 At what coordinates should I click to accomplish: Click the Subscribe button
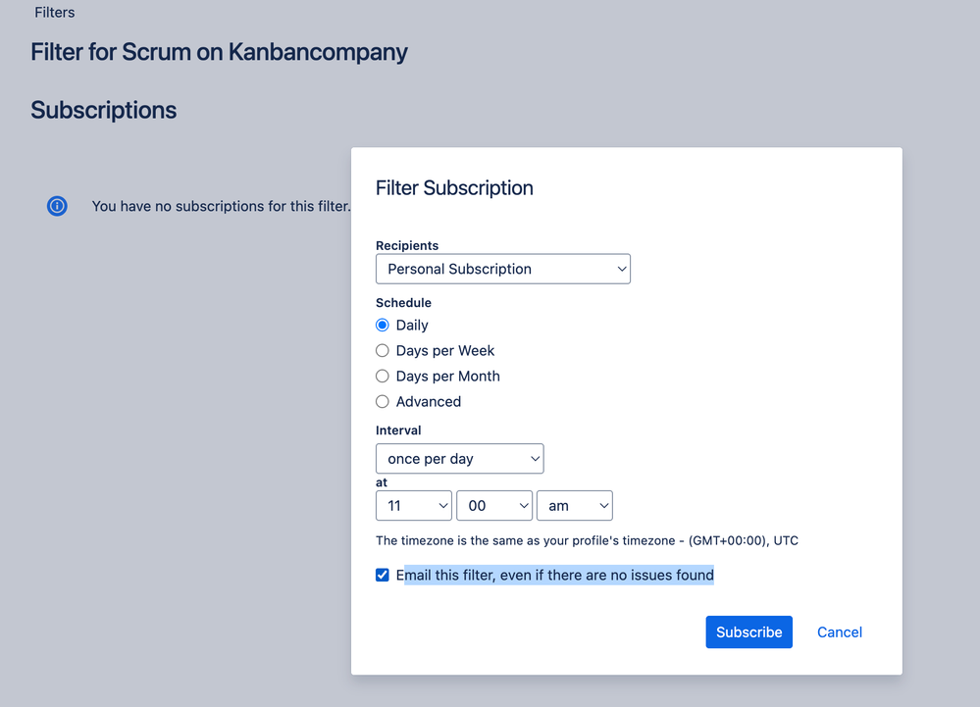[748, 632]
